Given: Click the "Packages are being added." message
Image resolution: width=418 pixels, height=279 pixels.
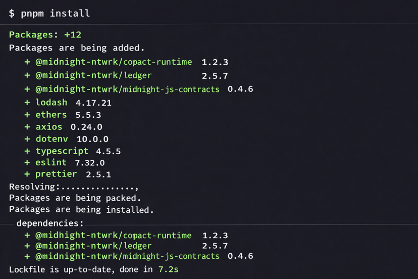Looking at the screenshot, I should click(77, 48).
